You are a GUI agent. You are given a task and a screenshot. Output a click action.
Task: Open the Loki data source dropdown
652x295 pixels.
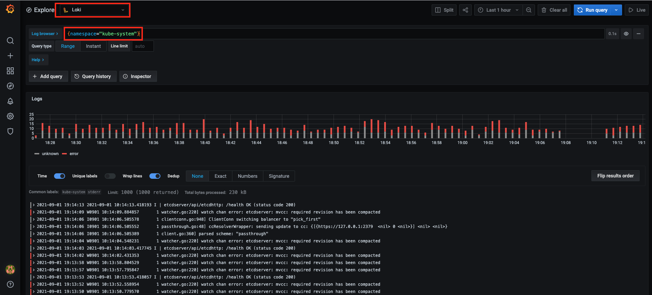tap(94, 10)
